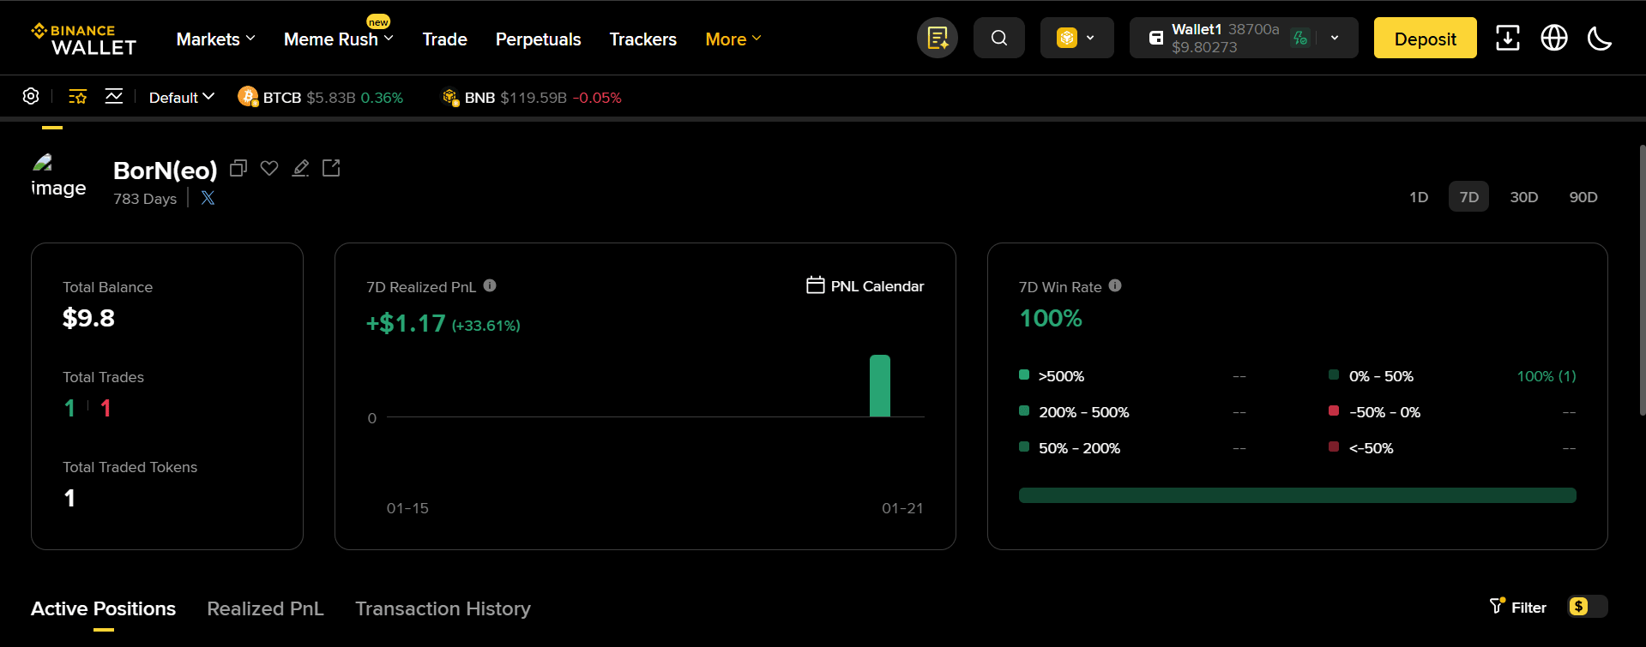This screenshot has height=647, width=1646.
Task: Click the win rate distribution bar
Action: [x=1298, y=495]
